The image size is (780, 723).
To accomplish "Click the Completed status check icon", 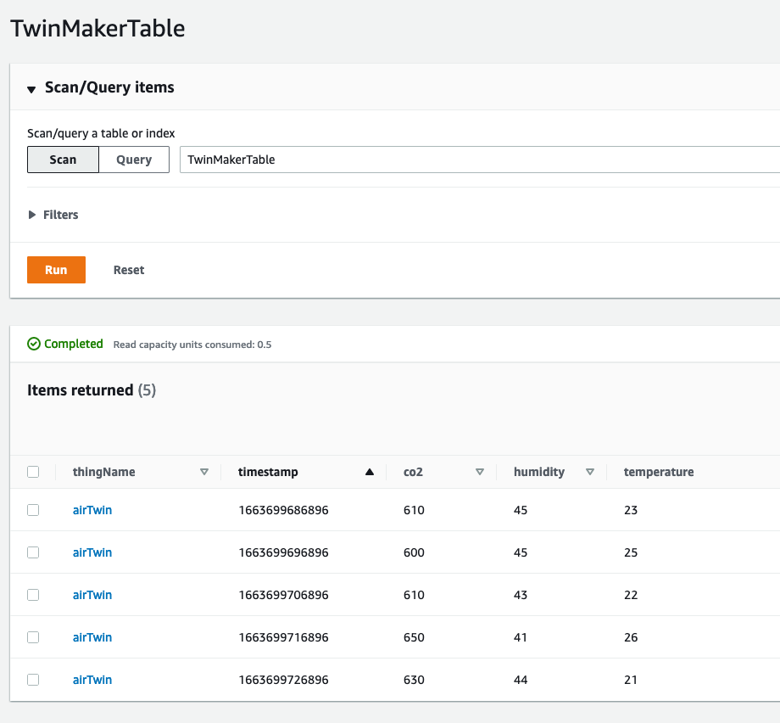I will (x=33, y=344).
